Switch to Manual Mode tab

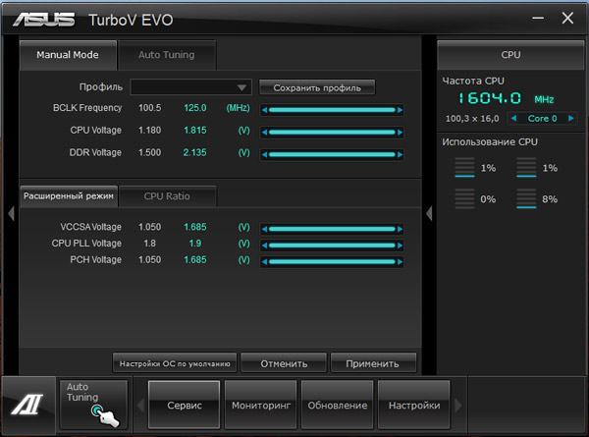[68, 55]
